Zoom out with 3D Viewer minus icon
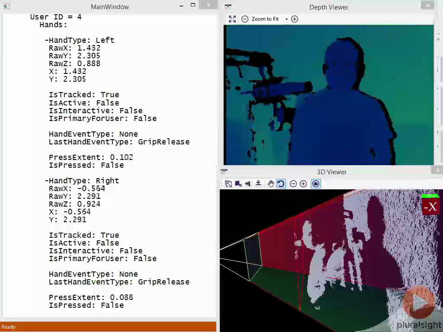This screenshot has width=443, height=332. (293, 184)
